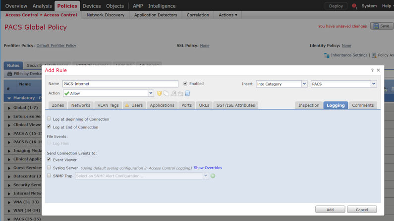394x221 pixels.
Task: Open the help question mark in dialog
Action: click(372, 70)
